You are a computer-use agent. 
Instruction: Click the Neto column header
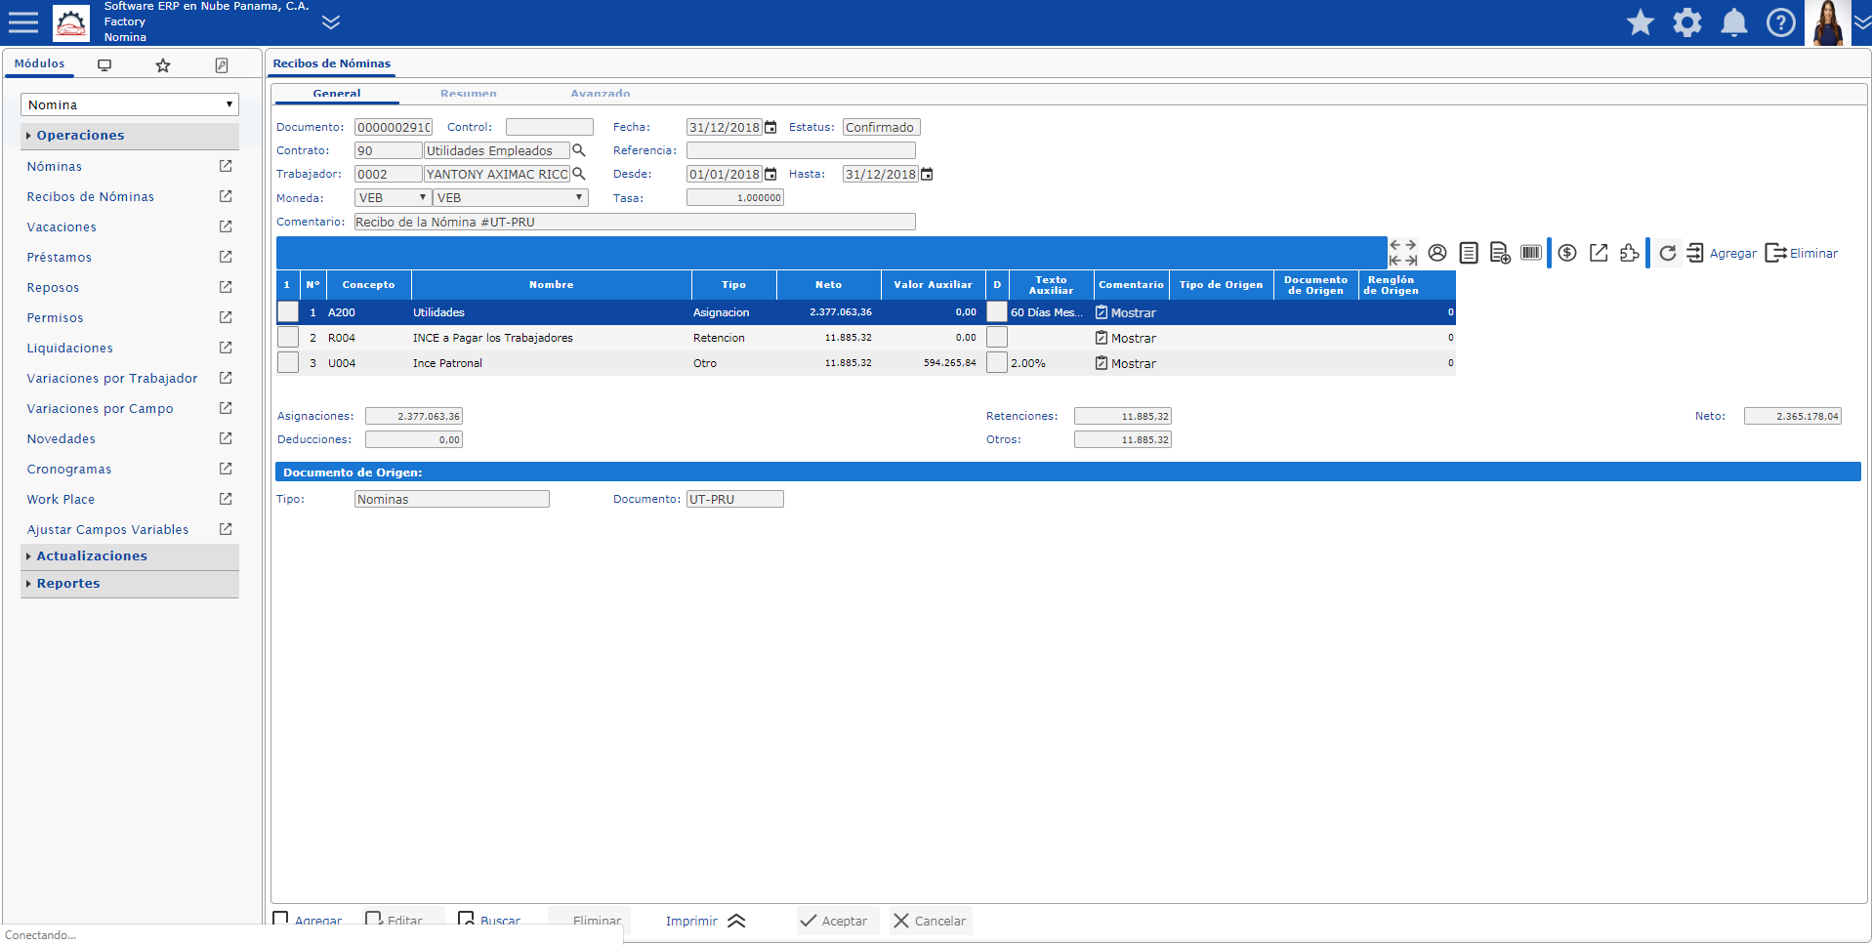coord(829,285)
